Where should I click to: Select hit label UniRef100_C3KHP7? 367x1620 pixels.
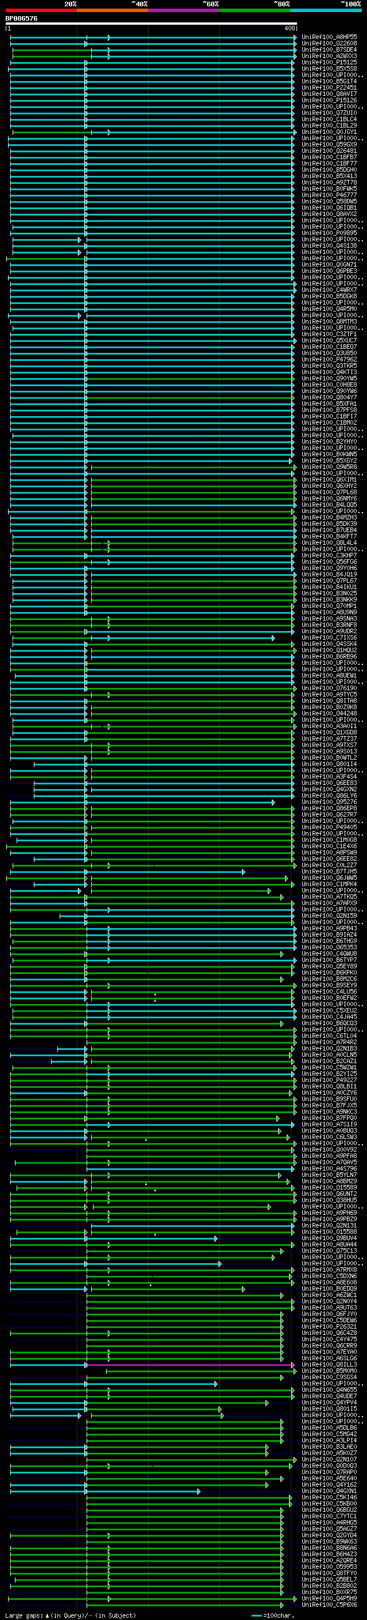329,555
